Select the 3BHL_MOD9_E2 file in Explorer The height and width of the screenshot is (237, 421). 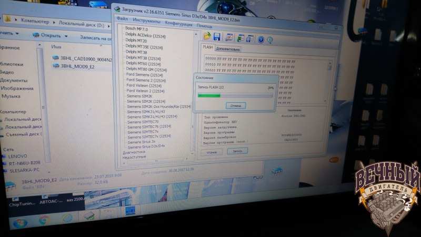77,66
